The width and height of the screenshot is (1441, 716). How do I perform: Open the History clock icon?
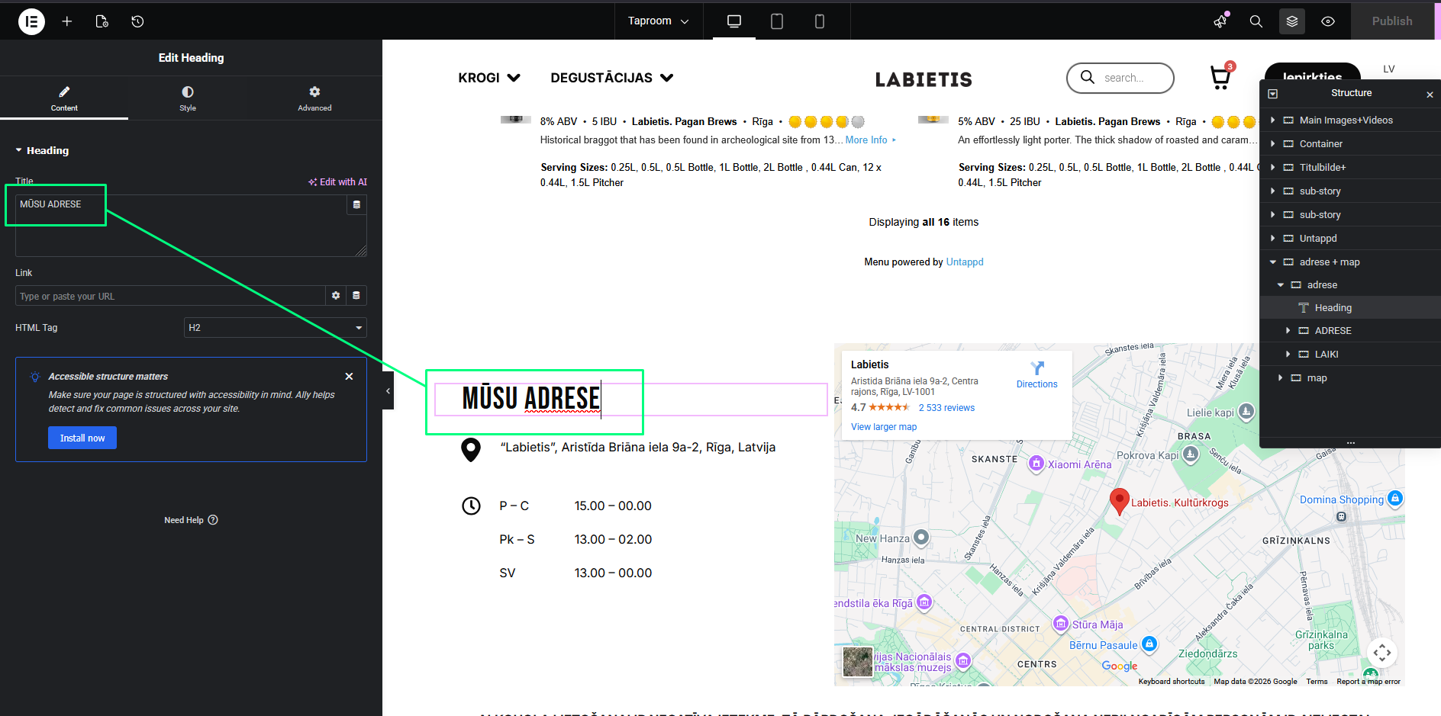tap(137, 21)
